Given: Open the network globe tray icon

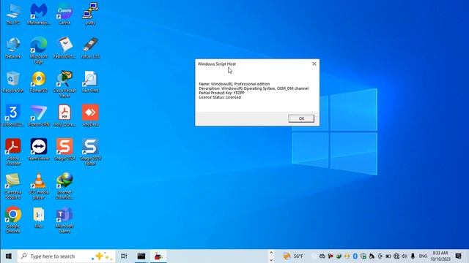Looking at the screenshot, I should (396, 256).
